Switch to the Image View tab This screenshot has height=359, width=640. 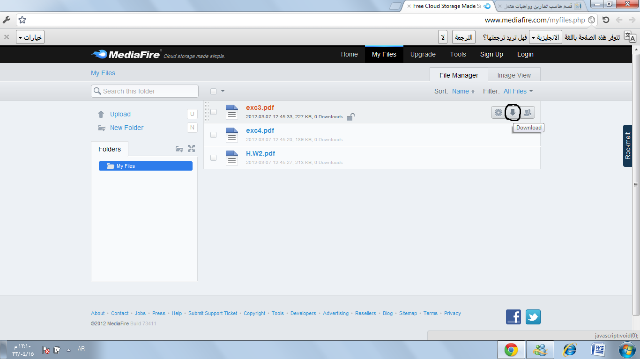pyautogui.click(x=514, y=75)
